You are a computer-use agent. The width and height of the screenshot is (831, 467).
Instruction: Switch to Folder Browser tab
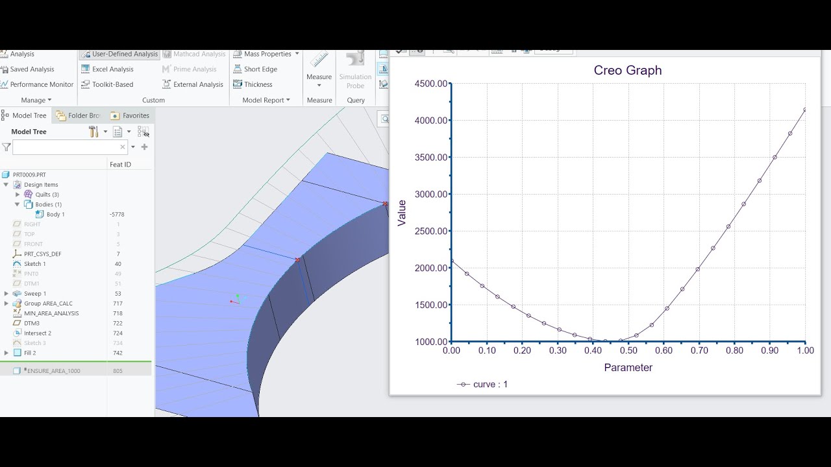78,115
